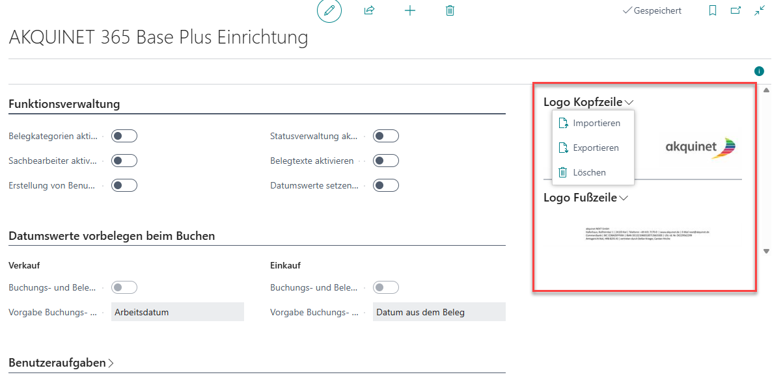Toggle the Erstellung von Benu... switch
This screenshot has height=379, width=783.
point(124,185)
